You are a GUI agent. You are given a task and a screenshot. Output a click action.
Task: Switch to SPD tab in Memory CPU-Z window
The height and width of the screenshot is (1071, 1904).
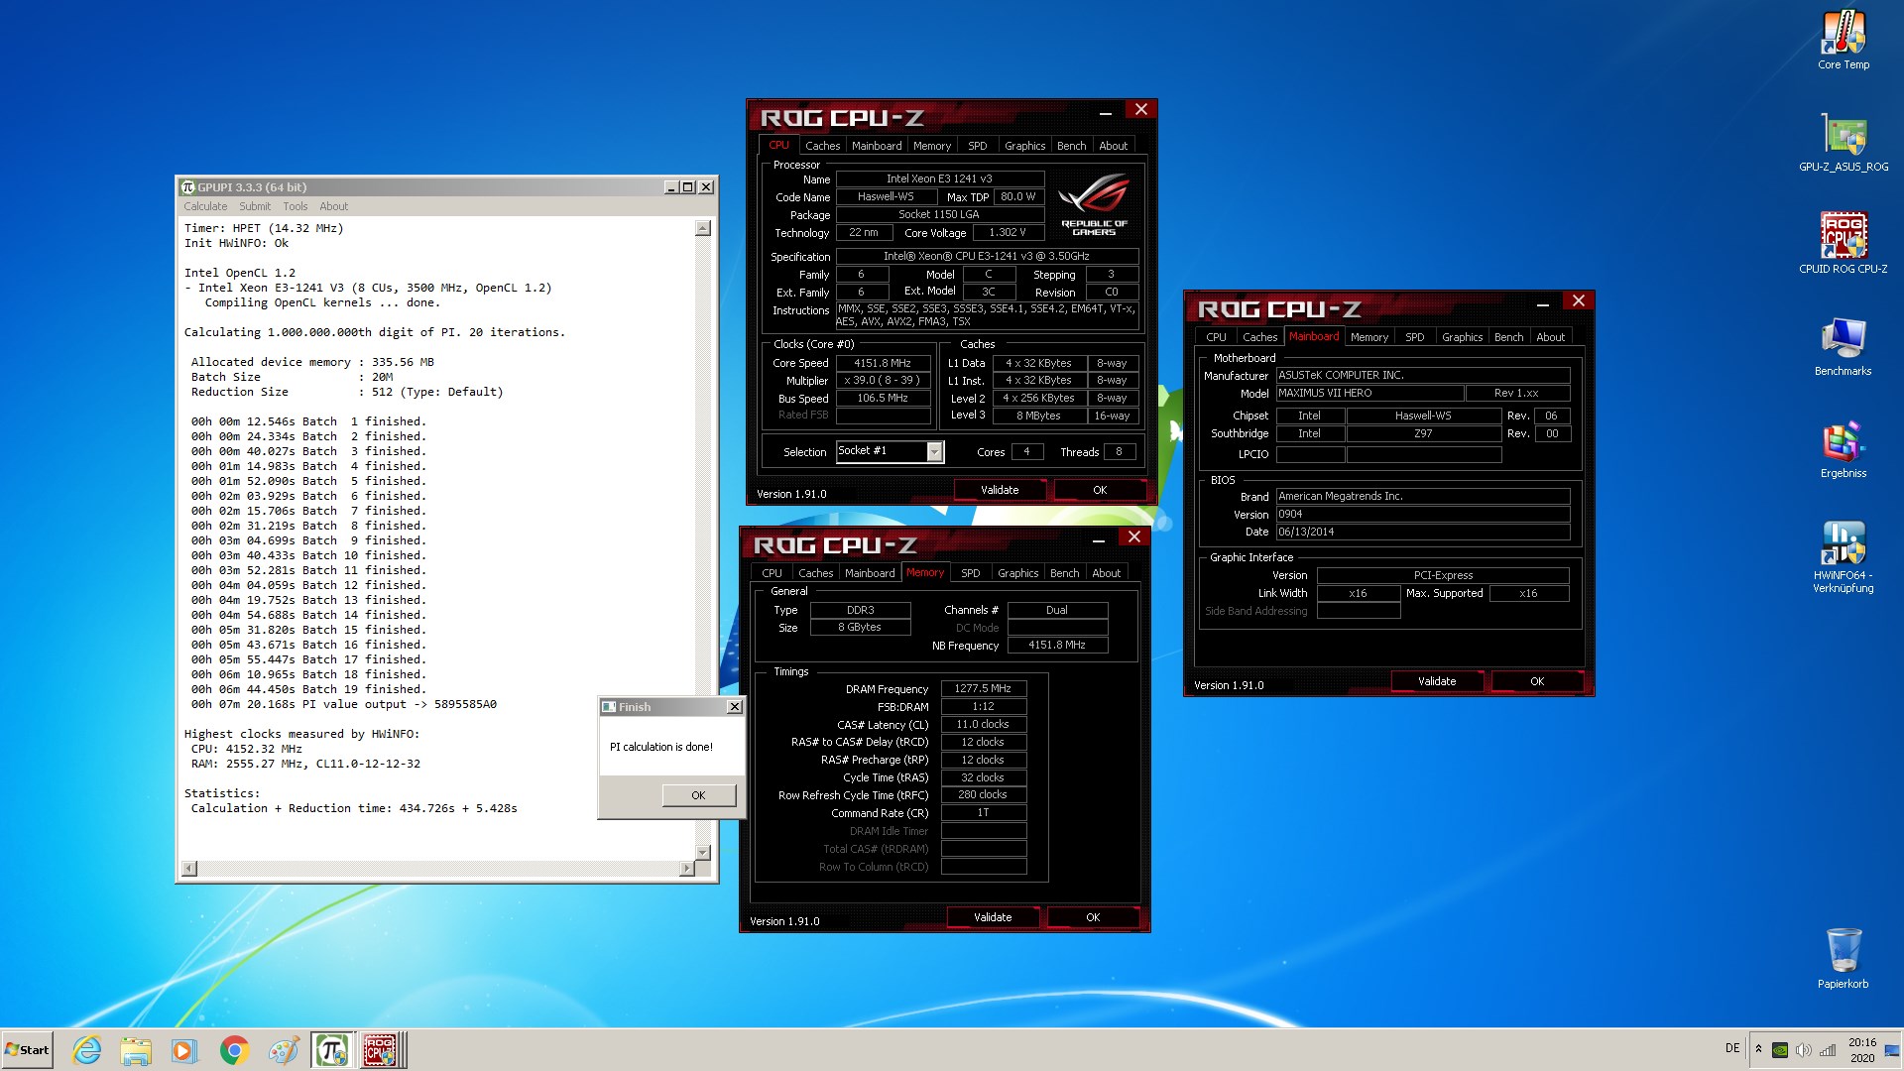click(971, 573)
